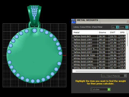Toggle the User library switch

(x=127, y=27)
